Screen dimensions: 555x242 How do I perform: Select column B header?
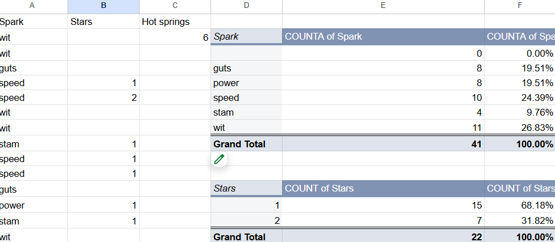click(x=103, y=6)
